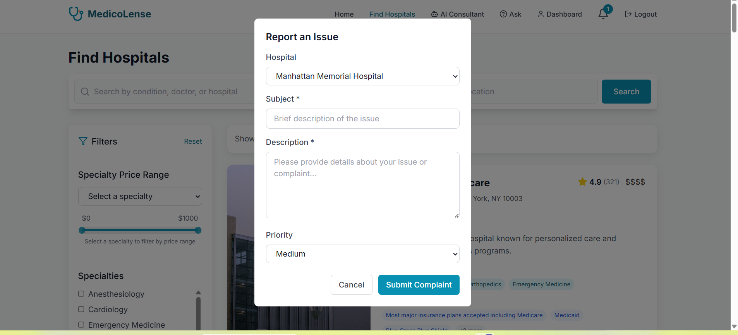Image resolution: width=738 pixels, height=335 pixels.
Task: Cancel the Report an Issue dialog
Action: 352,285
